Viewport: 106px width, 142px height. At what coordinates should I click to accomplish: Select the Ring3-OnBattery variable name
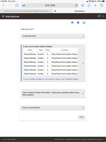click(30, 62)
